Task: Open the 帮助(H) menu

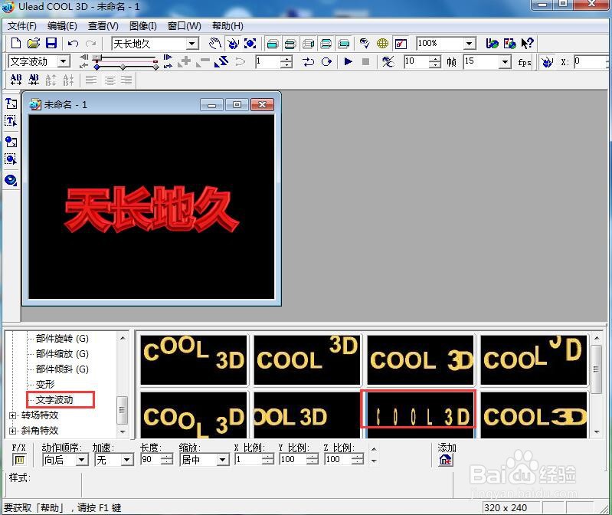Action: click(x=227, y=26)
